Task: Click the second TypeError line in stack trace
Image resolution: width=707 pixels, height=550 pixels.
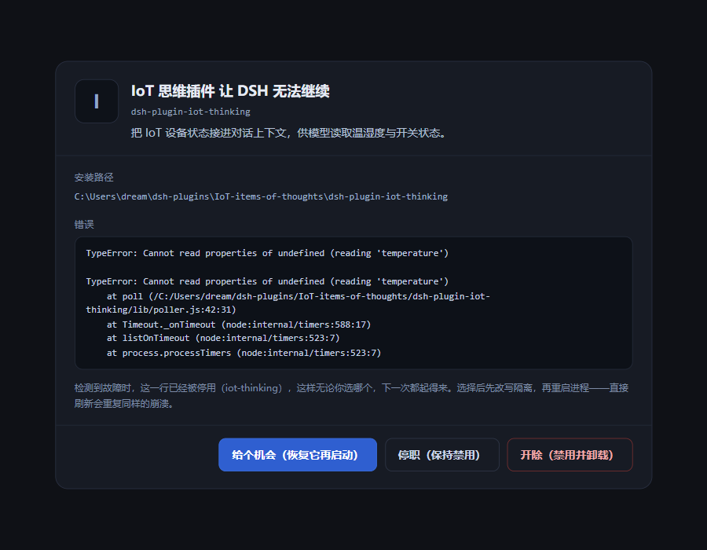Action: point(267,281)
